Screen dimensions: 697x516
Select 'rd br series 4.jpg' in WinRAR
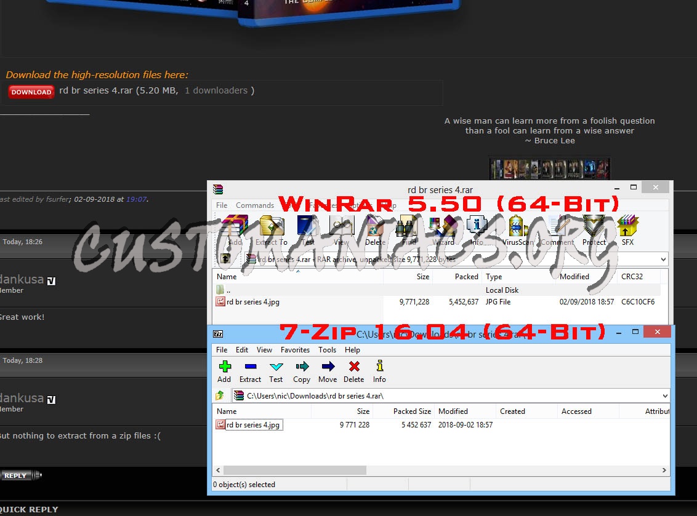[253, 302]
